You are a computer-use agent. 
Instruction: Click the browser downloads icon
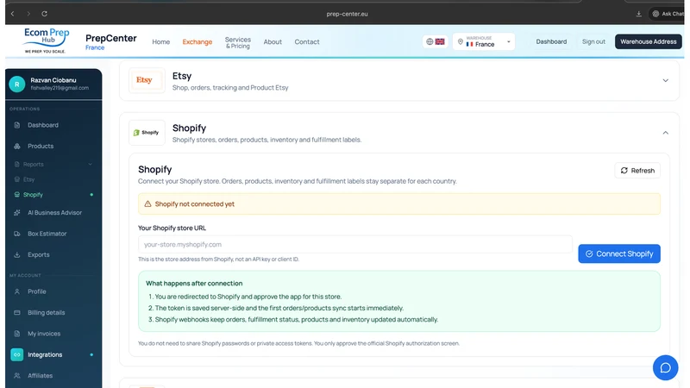pyautogui.click(x=638, y=14)
